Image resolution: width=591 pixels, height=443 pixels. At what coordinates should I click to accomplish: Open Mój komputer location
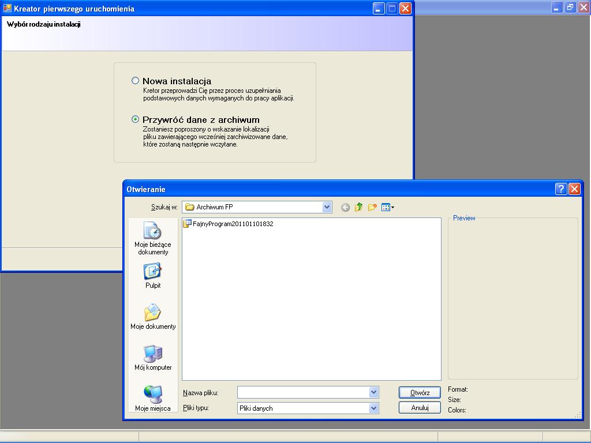pos(153,358)
